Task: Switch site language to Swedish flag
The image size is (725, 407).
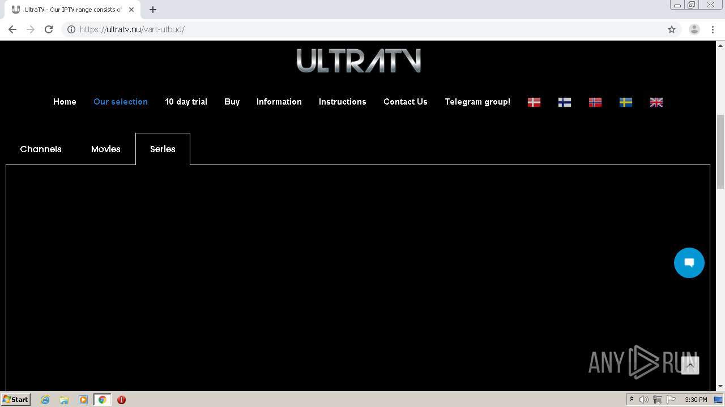Action: (x=626, y=102)
